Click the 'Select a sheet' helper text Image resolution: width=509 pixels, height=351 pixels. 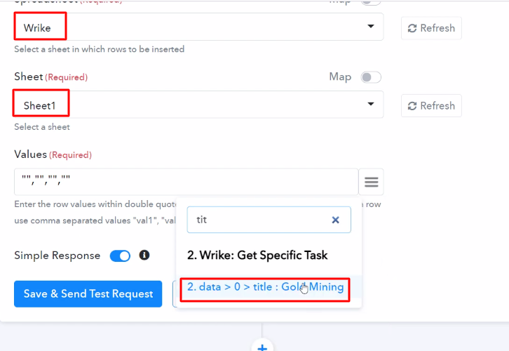(42, 127)
